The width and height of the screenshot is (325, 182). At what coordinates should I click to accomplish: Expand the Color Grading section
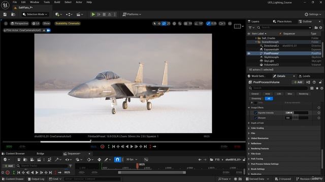(x=249, y=128)
